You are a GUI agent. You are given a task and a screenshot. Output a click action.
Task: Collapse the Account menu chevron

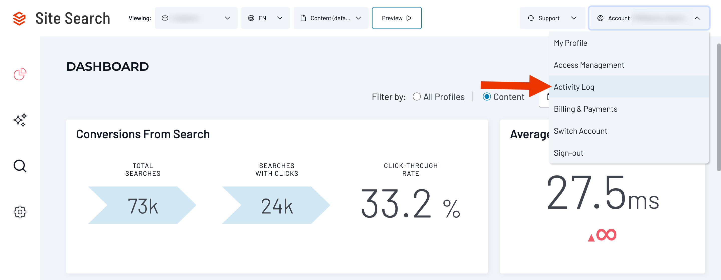(697, 18)
